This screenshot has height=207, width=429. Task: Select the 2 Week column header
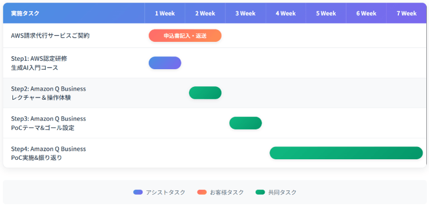point(205,13)
